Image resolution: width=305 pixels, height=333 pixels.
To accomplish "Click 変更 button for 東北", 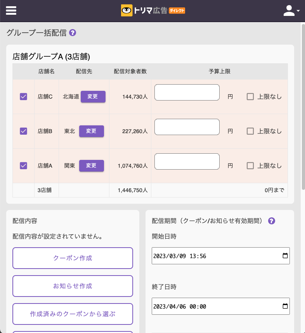I will coord(92,131).
